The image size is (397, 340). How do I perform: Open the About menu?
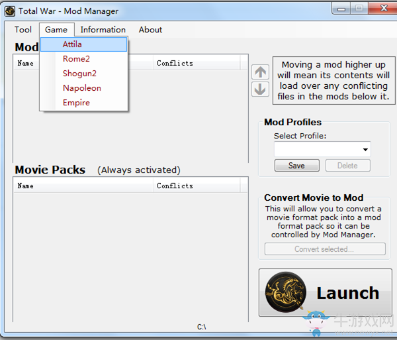coord(150,30)
